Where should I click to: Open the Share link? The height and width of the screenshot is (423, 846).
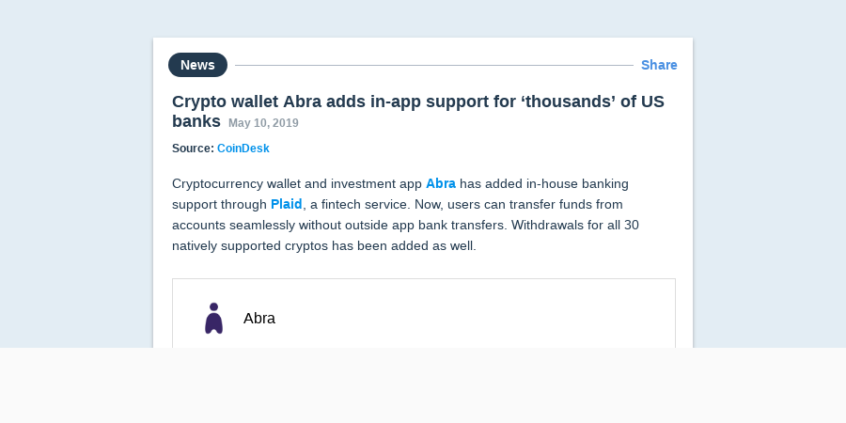click(659, 65)
